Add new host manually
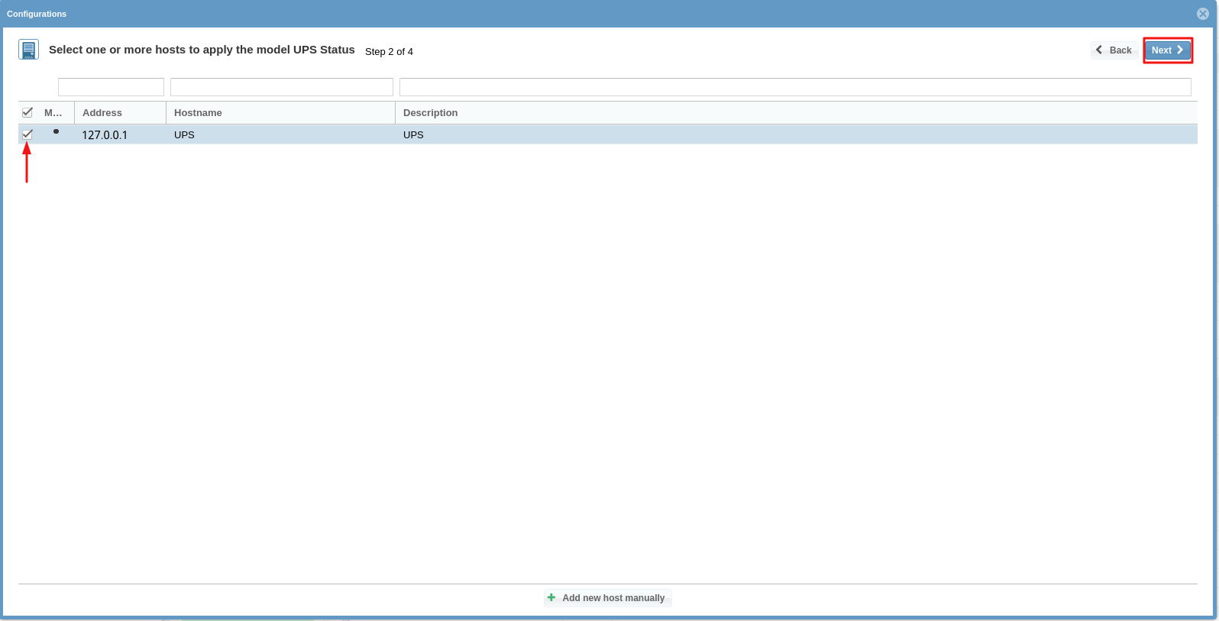The image size is (1219, 621). (x=607, y=598)
